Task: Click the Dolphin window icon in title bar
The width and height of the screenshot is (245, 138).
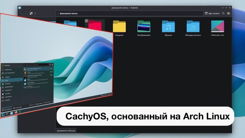Action: [x=20, y=8]
